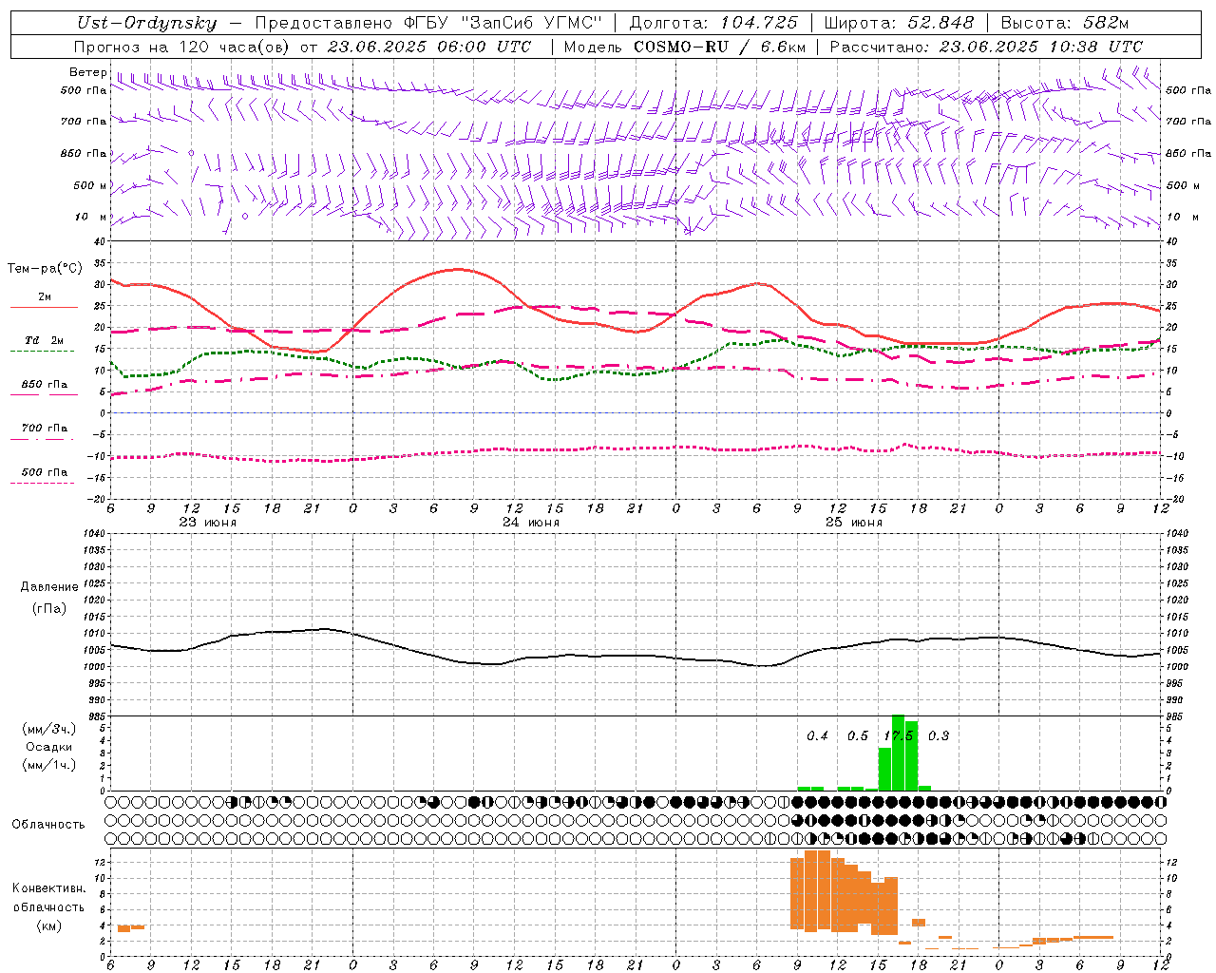
Task: Click the '0.4' precipitation amount
Action: (817, 736)
